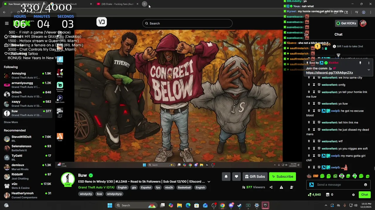This screenshot has height=210, width=375.
Task: Open Grand Theft Auto V (GTA) category link
Action: click(x=96, y=188)
